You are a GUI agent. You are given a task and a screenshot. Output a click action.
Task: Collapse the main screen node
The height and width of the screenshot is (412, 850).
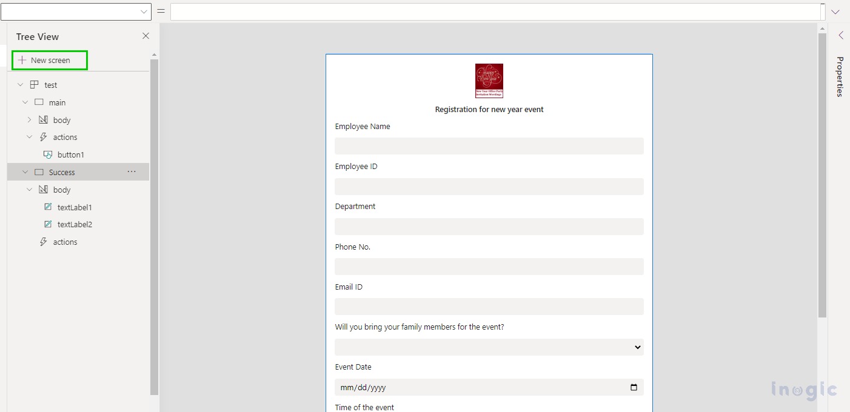(x=25, y=103)
